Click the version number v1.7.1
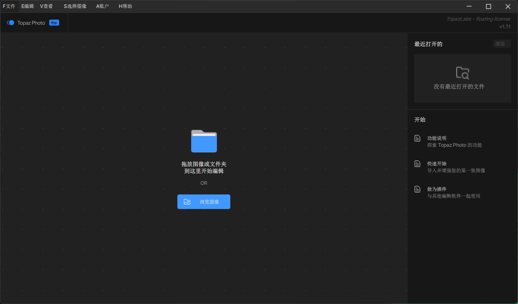Image resolution: width=518 pixels, height=304 pixels. 505,27
